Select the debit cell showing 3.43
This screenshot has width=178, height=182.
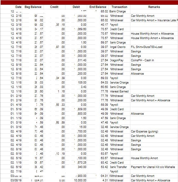point(76,87)
